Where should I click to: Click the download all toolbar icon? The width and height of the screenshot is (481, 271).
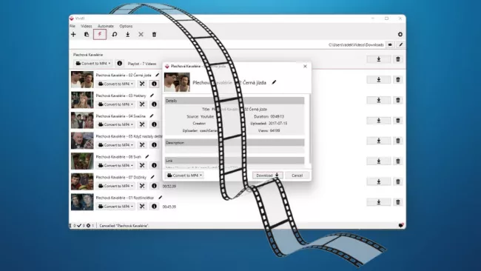tap(127, 34)
